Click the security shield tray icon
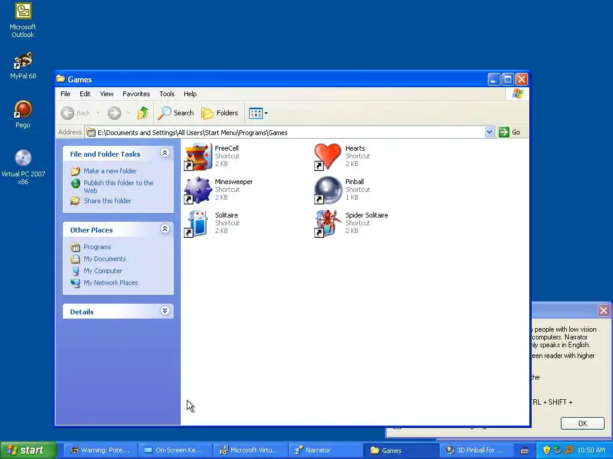The width and height of the screenshot is (613, 459). coord(547,450)
